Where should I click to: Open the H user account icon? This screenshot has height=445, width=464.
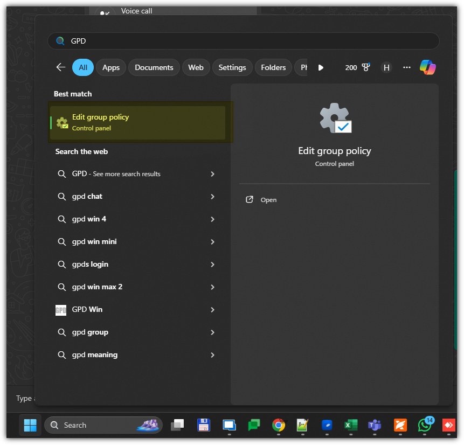pyautogui.click(x=386, y=67)
